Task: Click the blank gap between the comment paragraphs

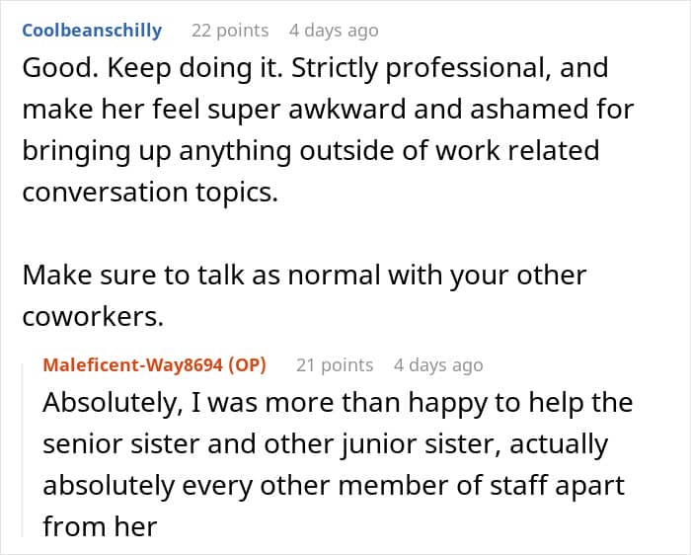Action: 308,234
